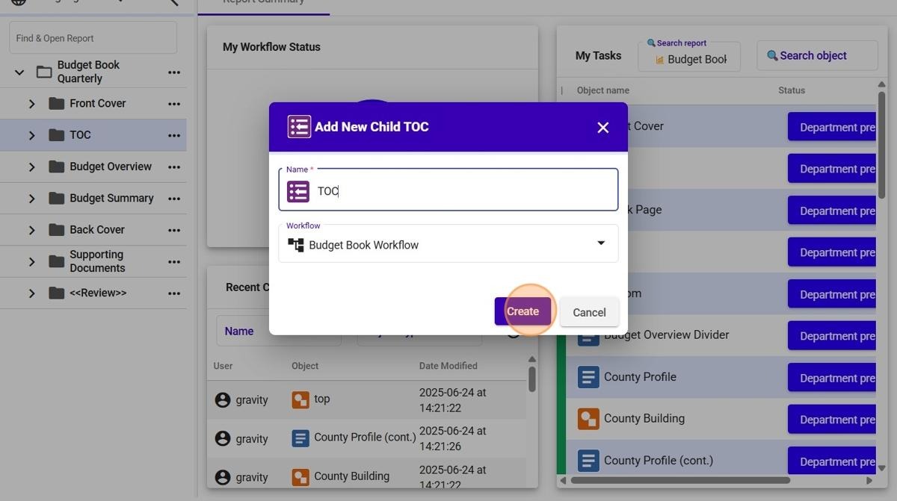Click the Budget Overview folder icon
Image resolution: width=897 pixels, height=501 pixels.
56,167
